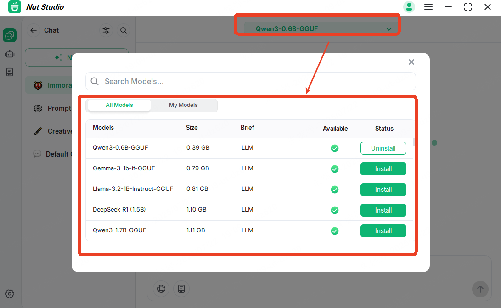Screen dimensions: 501x308
Task: Switch to the My Models tab
Action: click(183, 105)
